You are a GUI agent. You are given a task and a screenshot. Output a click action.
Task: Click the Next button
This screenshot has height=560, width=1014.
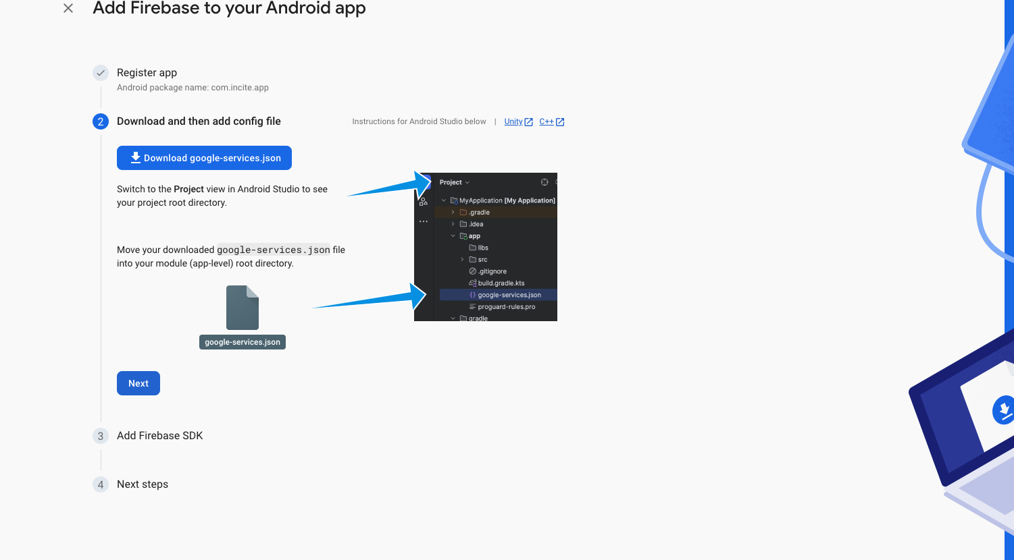point(138,383)
